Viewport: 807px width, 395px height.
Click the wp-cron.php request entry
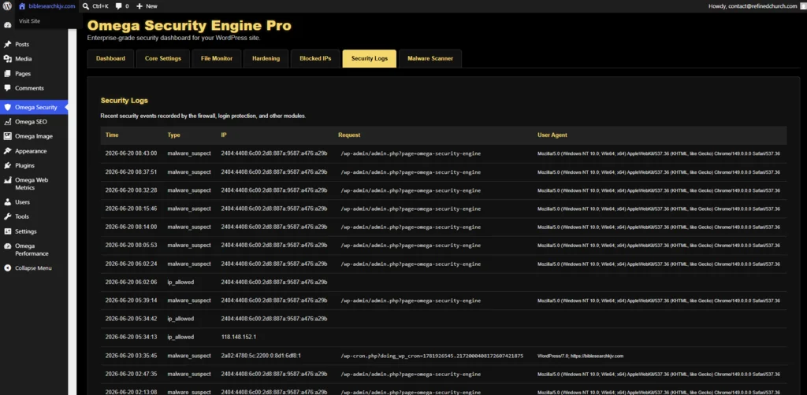point(432,356)
